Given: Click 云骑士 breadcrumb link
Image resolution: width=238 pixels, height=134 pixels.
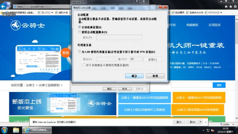Looking at the screenshot, I should [x=30, y=85].
